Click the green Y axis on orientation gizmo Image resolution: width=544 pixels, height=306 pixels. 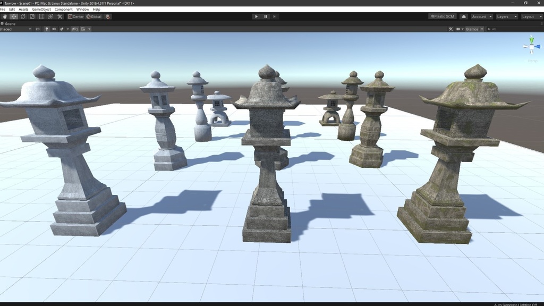[x=531, y=39]
